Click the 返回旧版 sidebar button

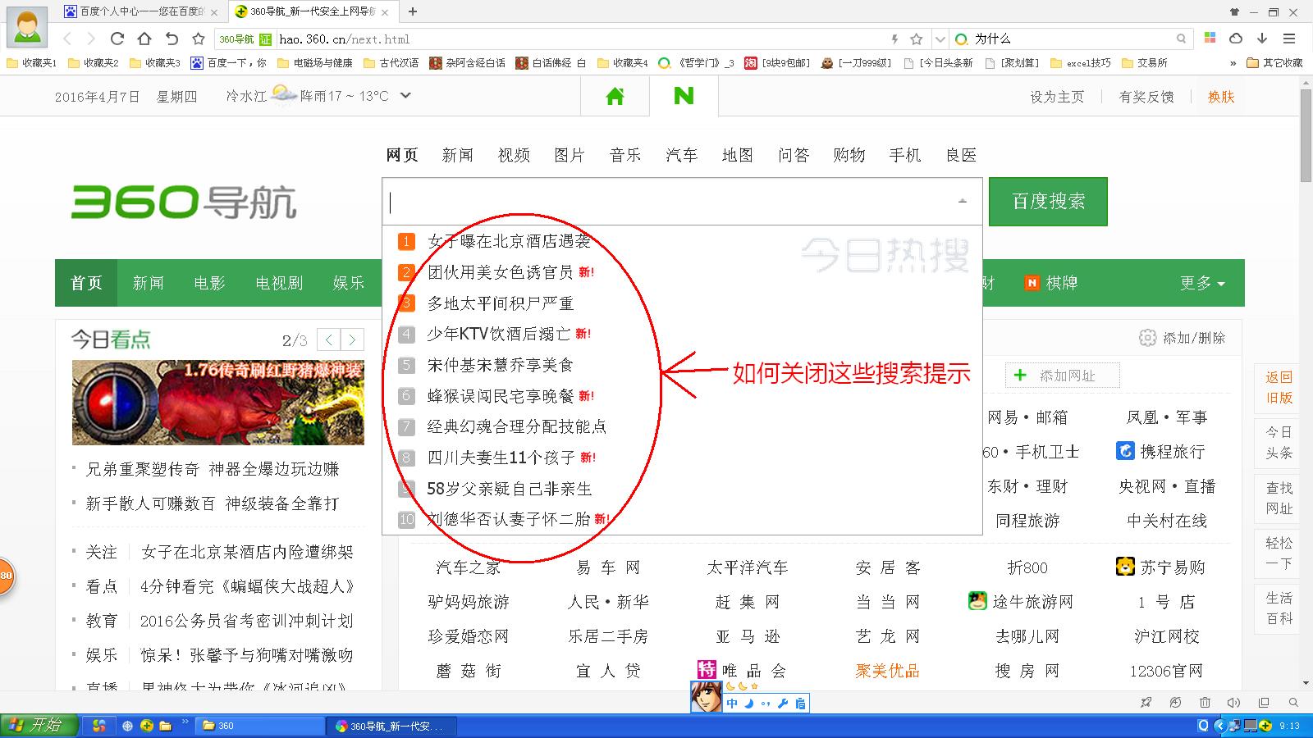(x=1279, y=387)
